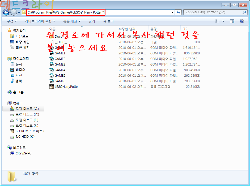This screenshot has height=186, width=250.
Task: Refresh the folder with the refresh button
Action: pyautogui.click(x=178, y=12)
